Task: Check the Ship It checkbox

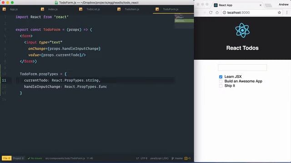Action: (221, 86)
